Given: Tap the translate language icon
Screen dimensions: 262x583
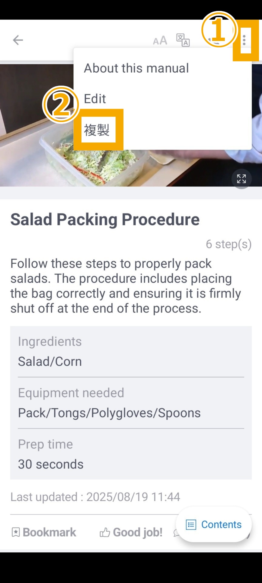Looking at the screenshot, I should tap(183, 40).
